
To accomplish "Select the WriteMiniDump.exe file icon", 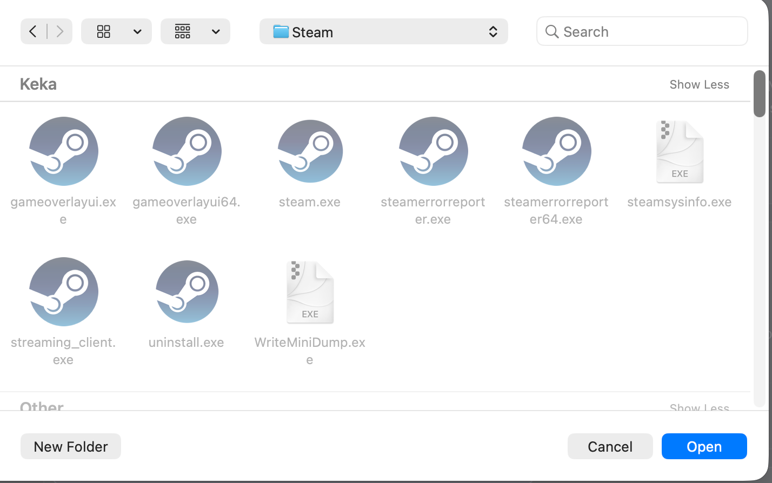I will [x=310, y=292].
